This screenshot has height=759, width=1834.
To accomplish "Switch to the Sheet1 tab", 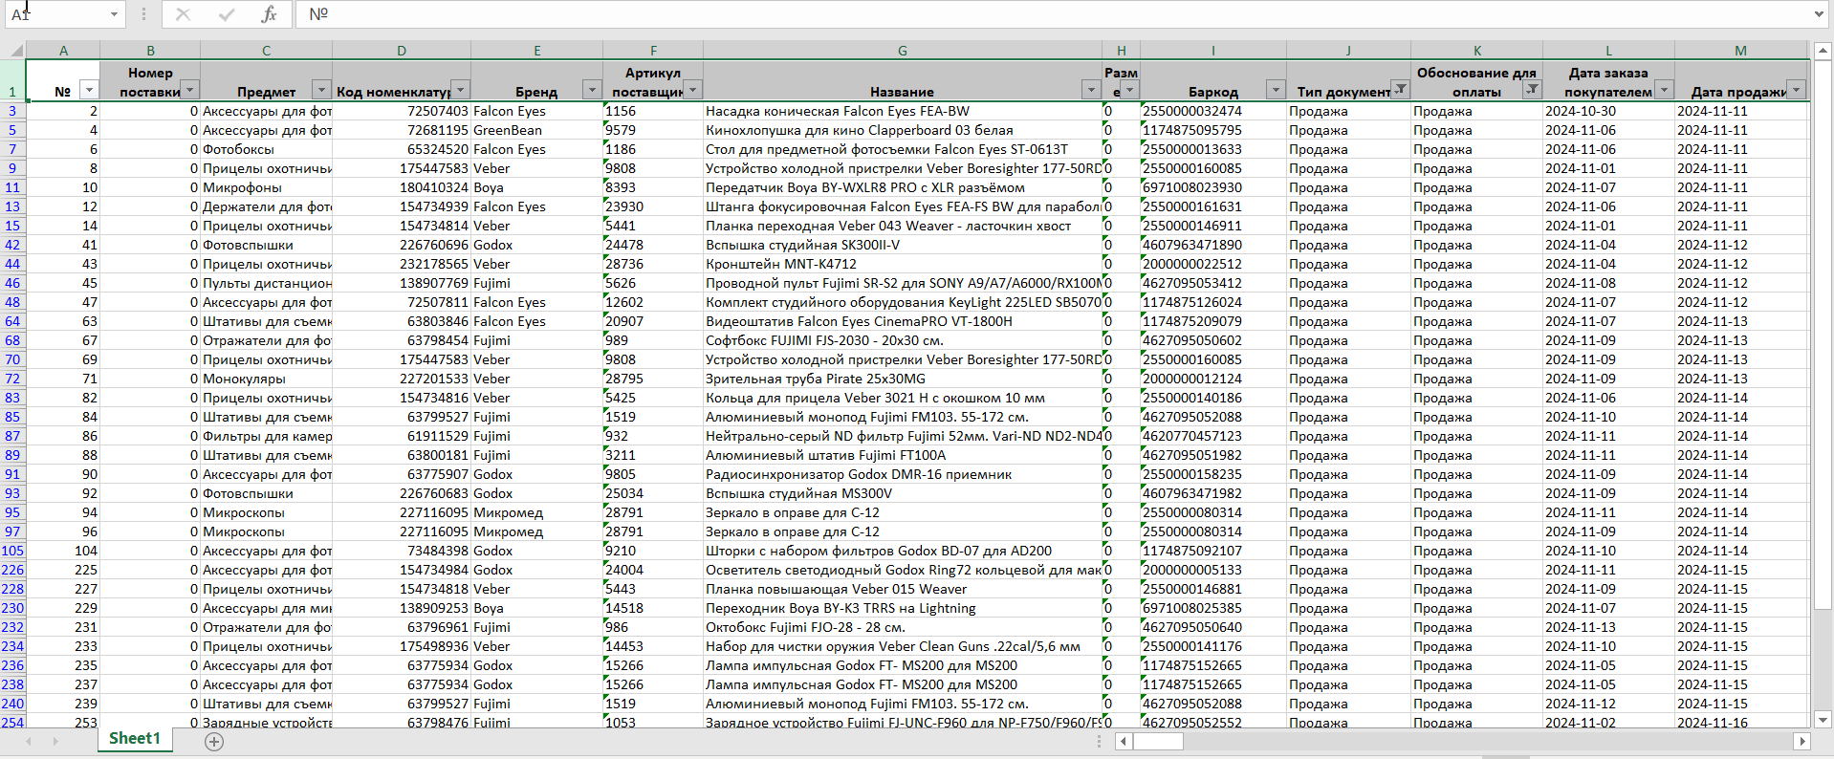I will pyautogui.click(x=135, y=739).
